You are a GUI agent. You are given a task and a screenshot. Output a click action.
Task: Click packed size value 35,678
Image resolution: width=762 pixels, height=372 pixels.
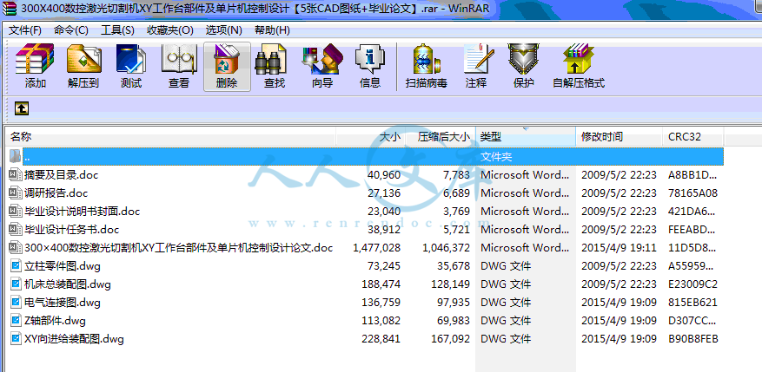(x=454, y=266)
